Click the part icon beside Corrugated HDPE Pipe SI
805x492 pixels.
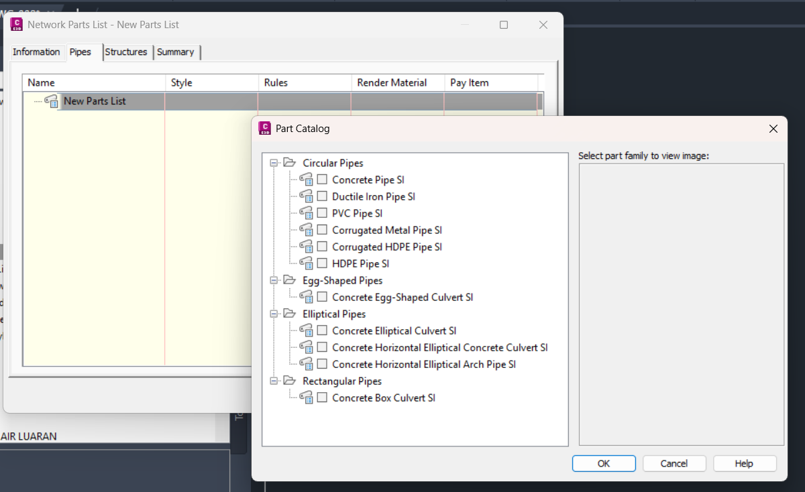(306, 247)
